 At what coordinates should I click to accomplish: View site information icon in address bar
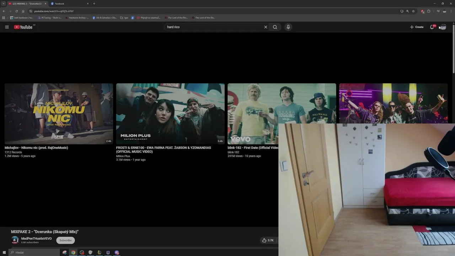(31, 11)
